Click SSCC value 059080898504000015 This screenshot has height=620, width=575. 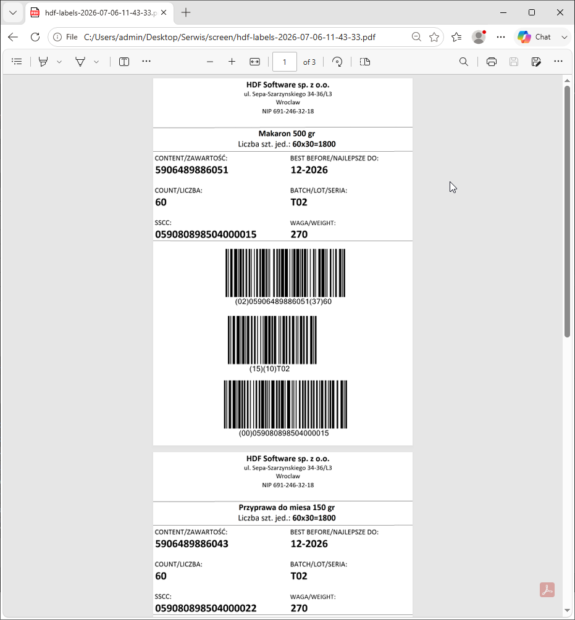pyautogui.click(x=206, y=234)
